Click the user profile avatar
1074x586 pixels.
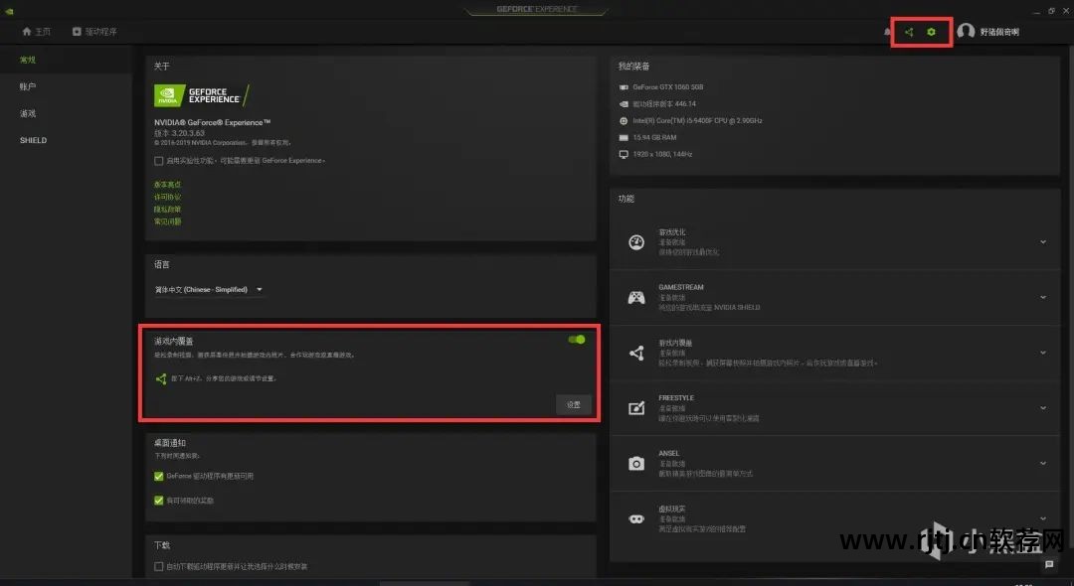pyautogui.click(x=966, y=32)
